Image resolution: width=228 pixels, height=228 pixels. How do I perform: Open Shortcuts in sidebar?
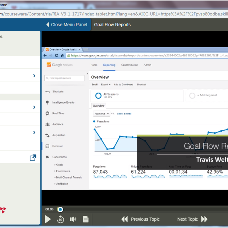[x=58, y=91]
